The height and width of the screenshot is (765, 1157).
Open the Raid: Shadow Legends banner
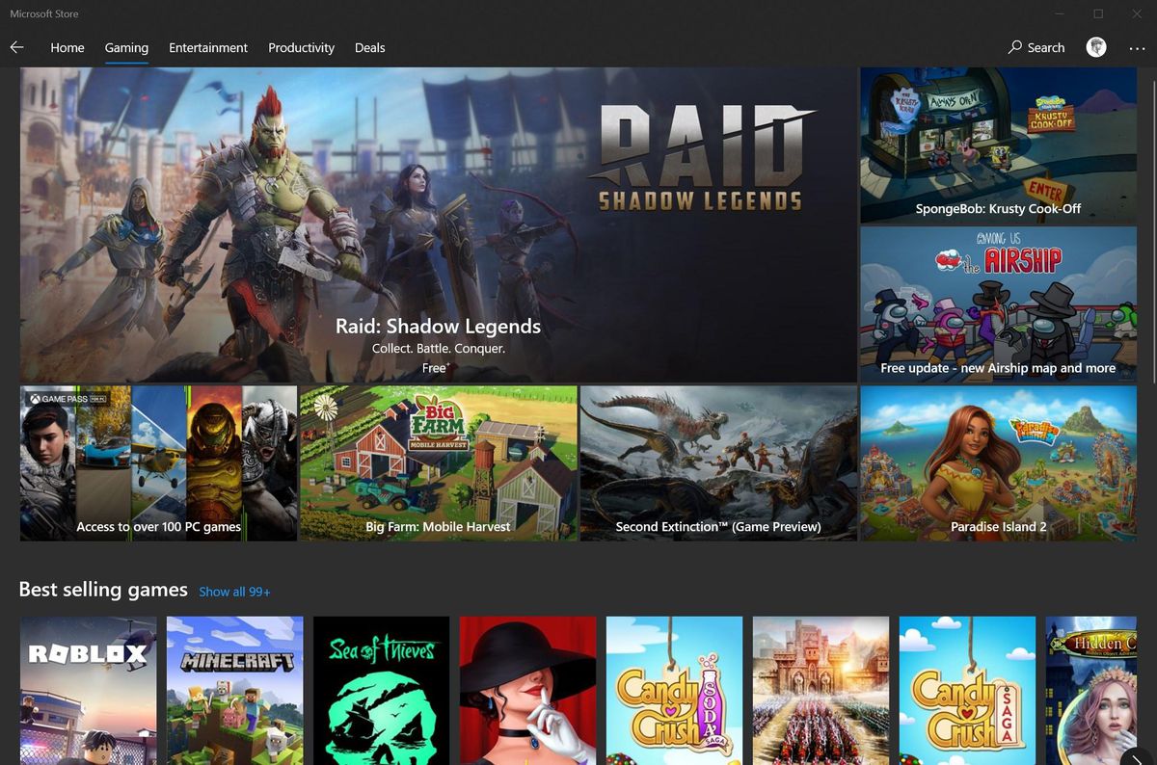[438, 225]
